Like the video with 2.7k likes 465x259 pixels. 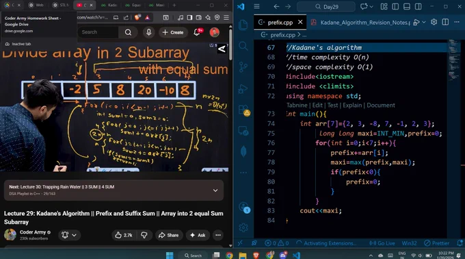coord(124,235)
